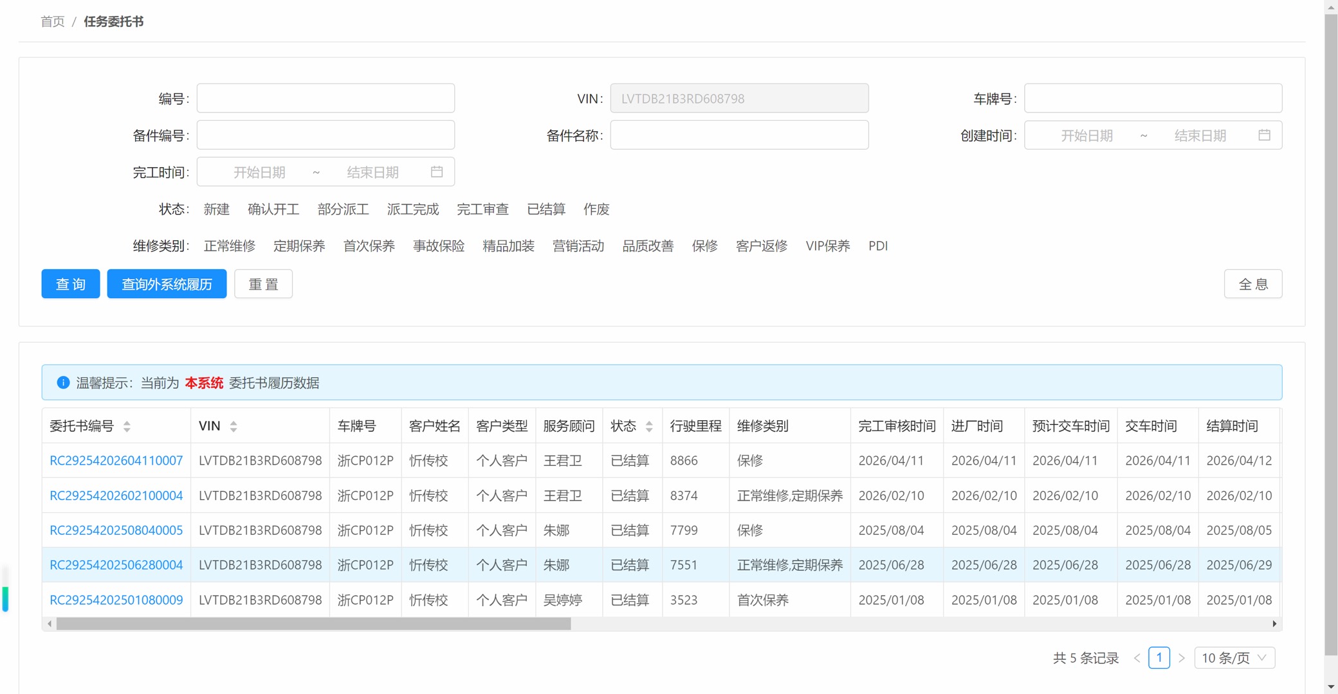The height and width of the screenshot is (694, 1338).
Task: Filter status by 已结算
Action: (546, 209)
